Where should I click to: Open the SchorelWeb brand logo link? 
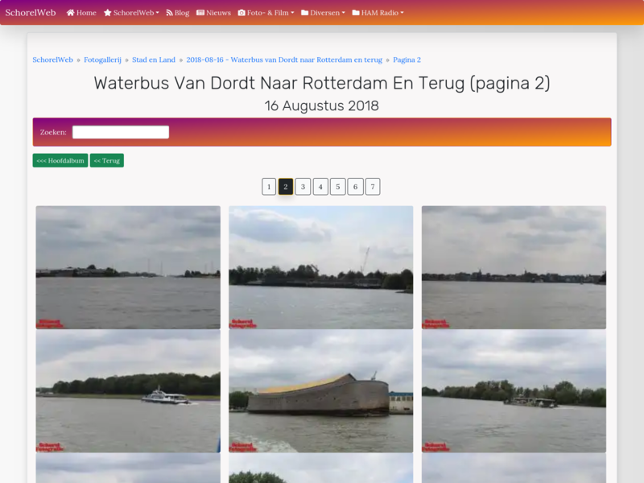(x=31, y=13)
